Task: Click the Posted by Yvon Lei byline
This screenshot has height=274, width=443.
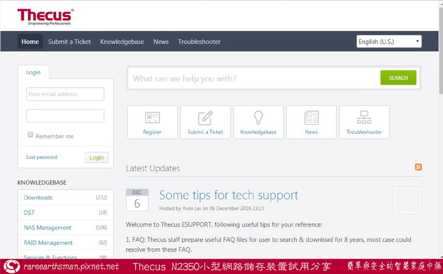Action: [212, 208]
